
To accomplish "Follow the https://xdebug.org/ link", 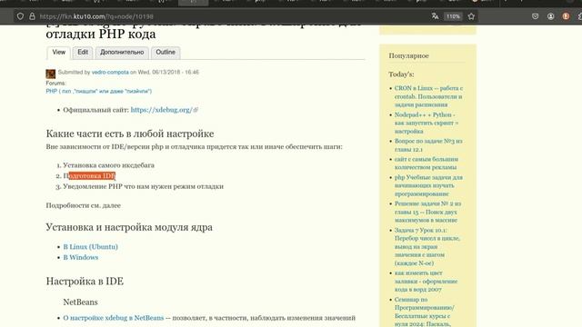I will (x=162, y=110).
